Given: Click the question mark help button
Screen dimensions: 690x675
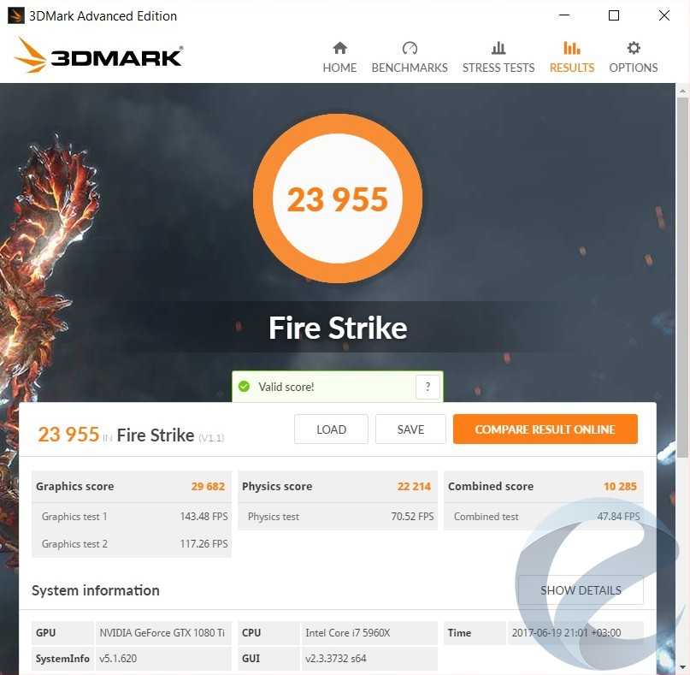Looking at the screenshot, I should 428,387.
